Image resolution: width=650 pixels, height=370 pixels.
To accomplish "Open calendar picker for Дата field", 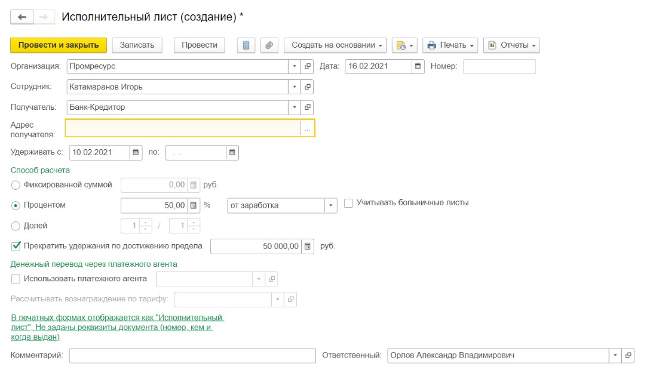I will point(418,66).
